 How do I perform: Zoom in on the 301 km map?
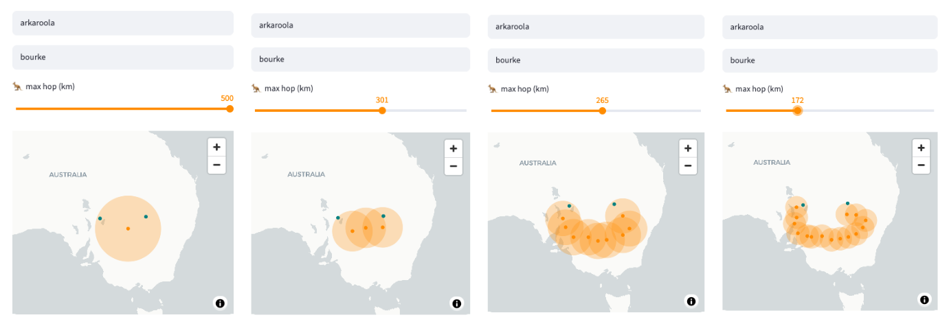[x=453, y=148]
